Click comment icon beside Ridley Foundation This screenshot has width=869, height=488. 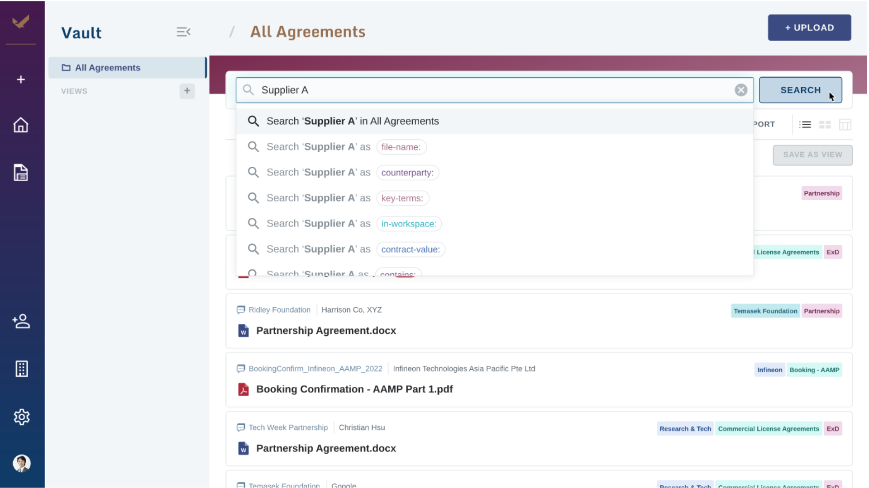(241, 310)
